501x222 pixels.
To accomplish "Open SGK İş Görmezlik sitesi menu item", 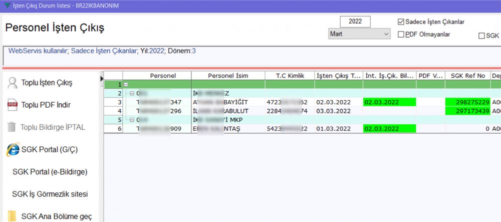I will 50,194.
